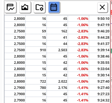The width and height of the screenshot is (112, 103).
Task: Click -1,41% in the 9:27:23 row
Action: point(83,94)
